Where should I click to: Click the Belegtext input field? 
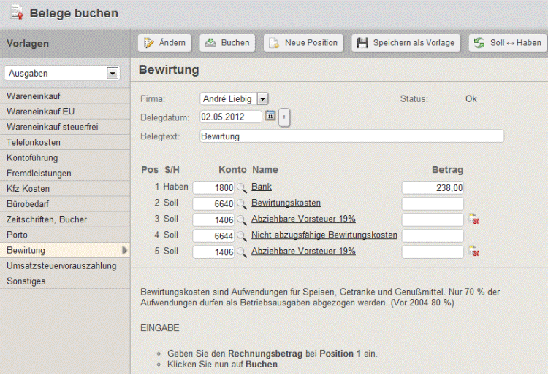(x=352, y=136)
